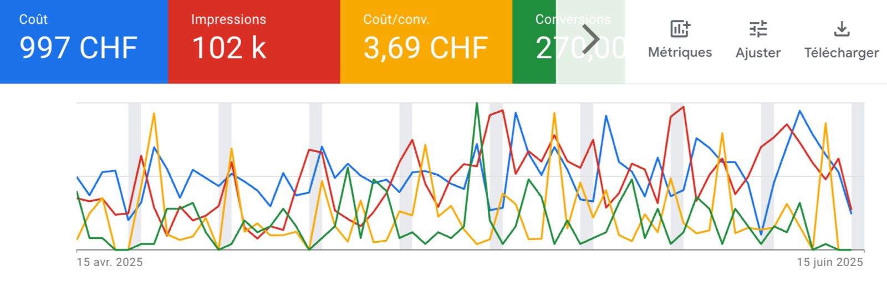Select the red Impressions scorecard
This screenshot has height=292, width=887.
[x=254, y=41]
